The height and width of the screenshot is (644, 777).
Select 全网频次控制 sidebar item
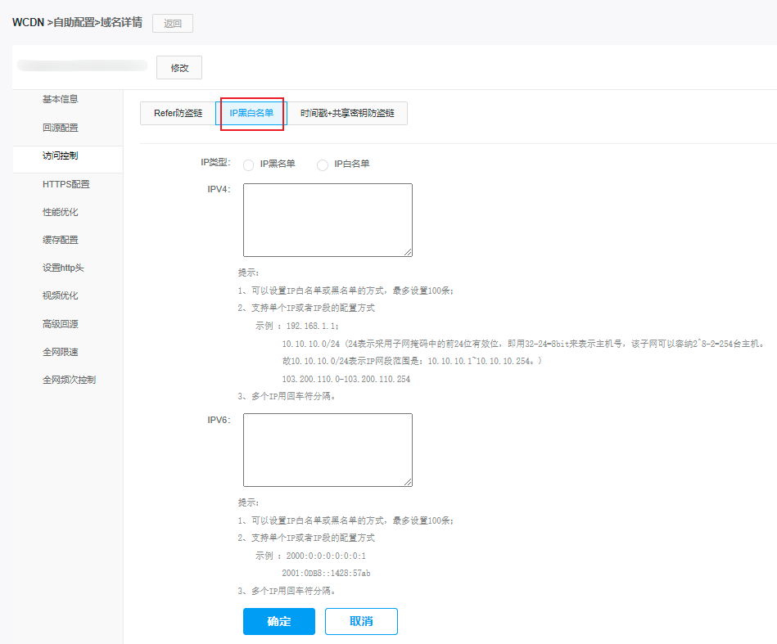pos(69,381)
